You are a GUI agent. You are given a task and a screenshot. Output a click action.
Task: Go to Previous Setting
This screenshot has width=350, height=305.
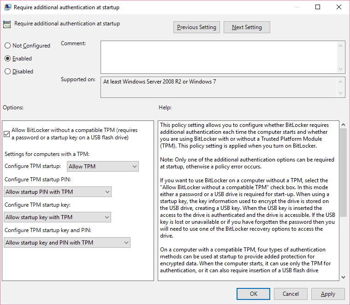tap(196, 27)
